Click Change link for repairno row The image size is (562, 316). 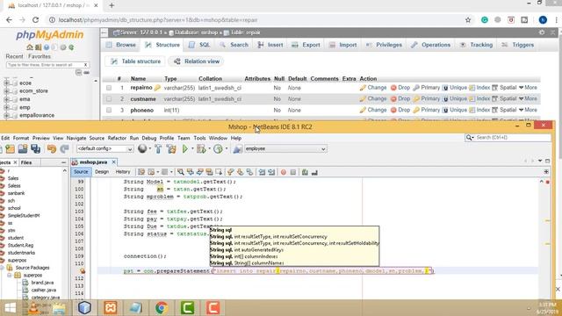[373, 88]
